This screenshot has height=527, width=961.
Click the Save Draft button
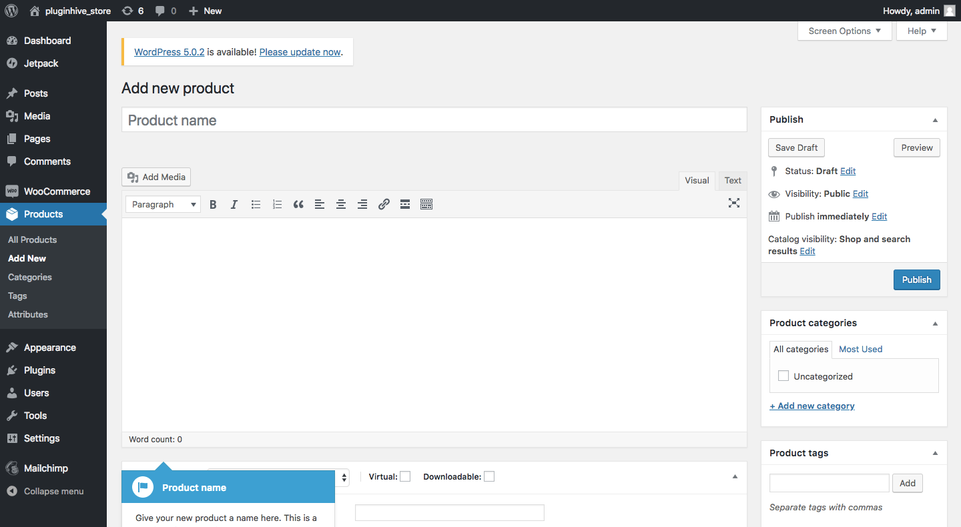click(796, 147)
